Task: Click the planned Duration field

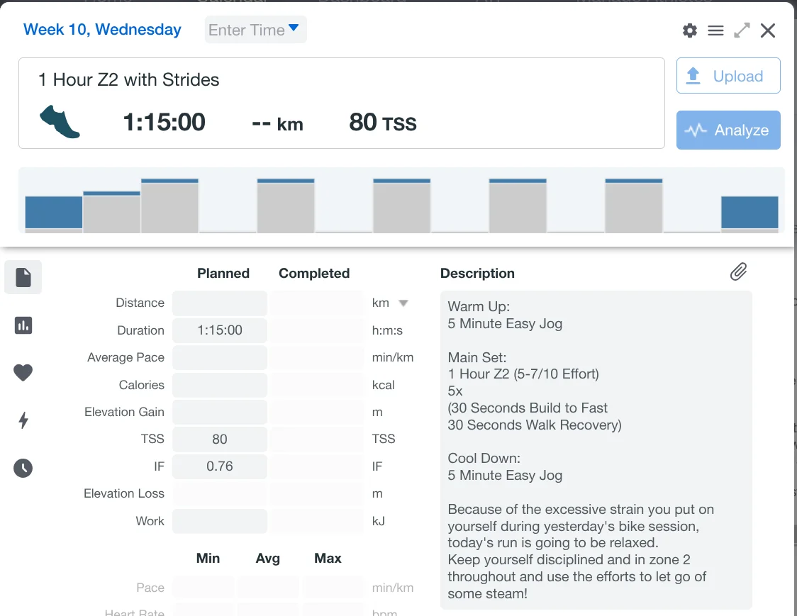Action: click(x=220, y=330)
